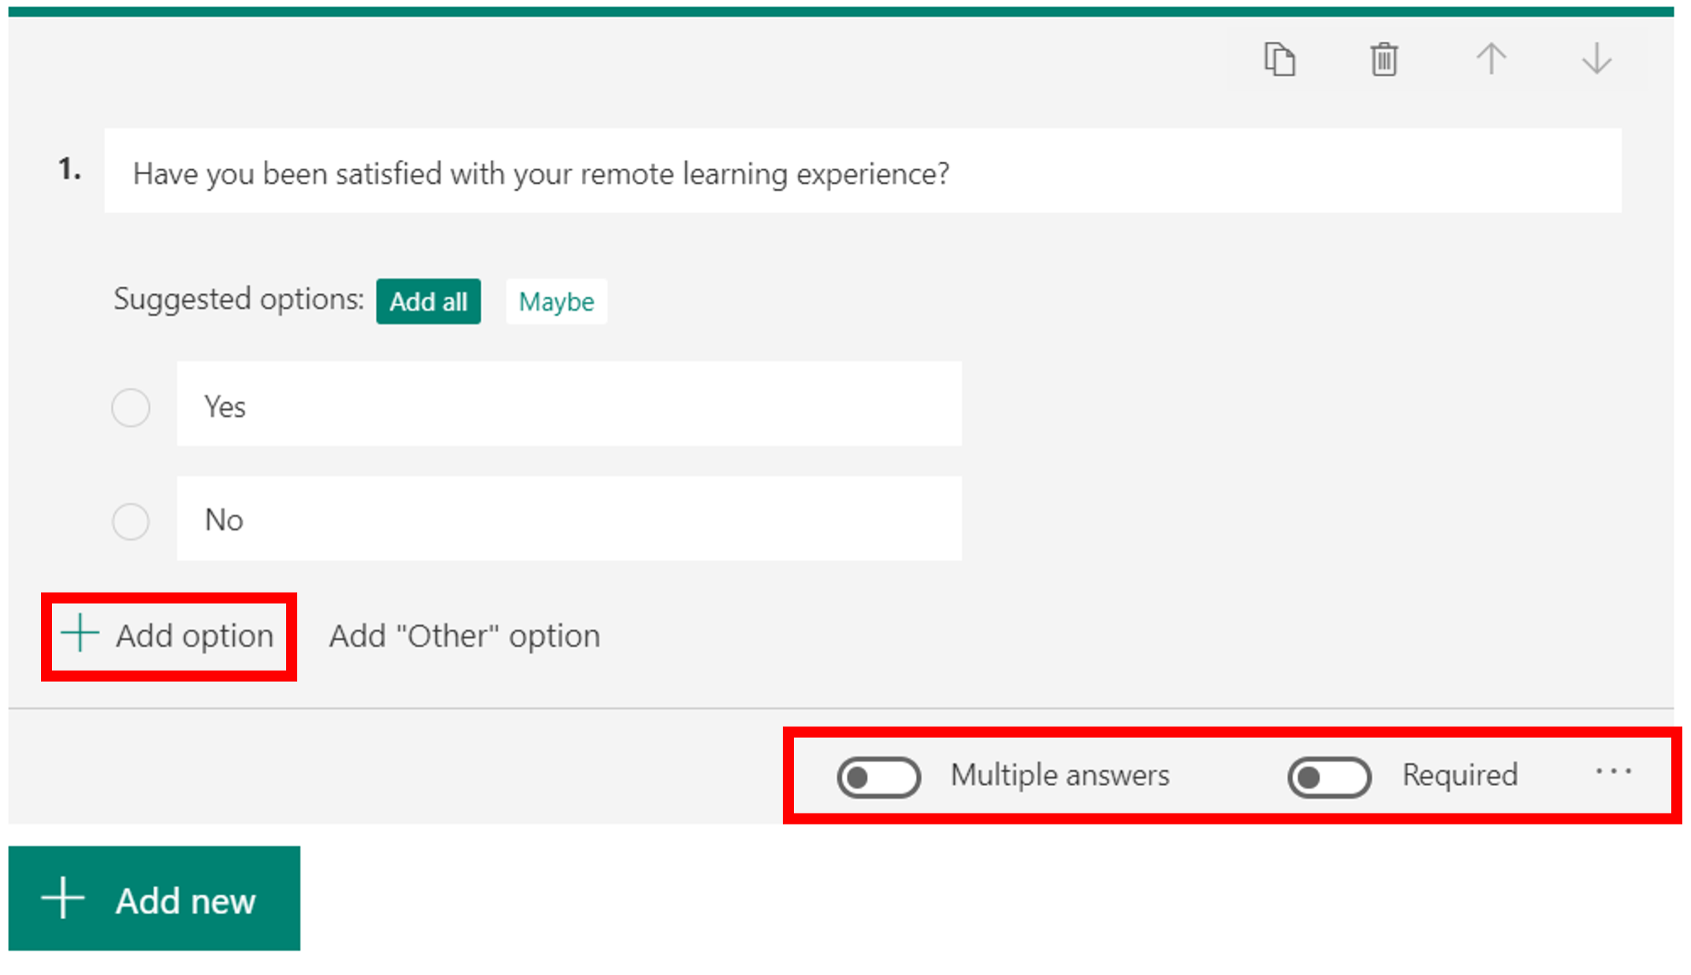Click the Multiple answers label text
1691x975 pixels.
point(1060,776)
